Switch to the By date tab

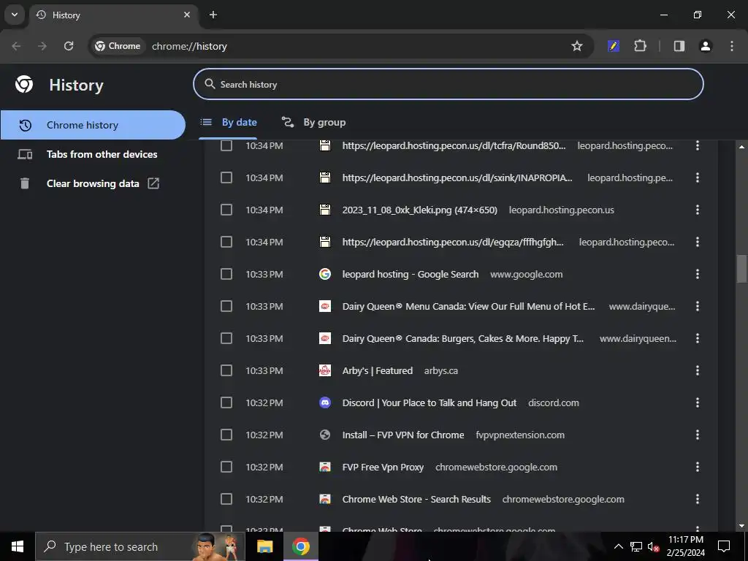228,122
